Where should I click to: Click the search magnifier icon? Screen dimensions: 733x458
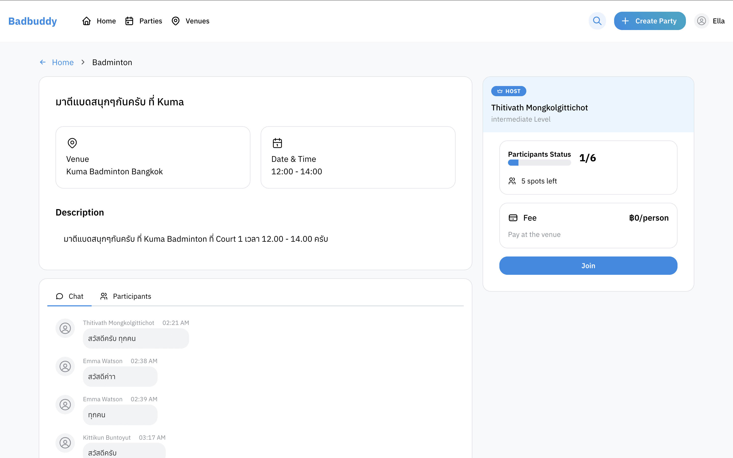coord(597,21)
